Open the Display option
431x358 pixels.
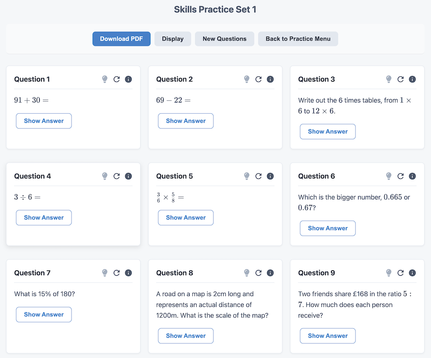[x=173, y=39]
